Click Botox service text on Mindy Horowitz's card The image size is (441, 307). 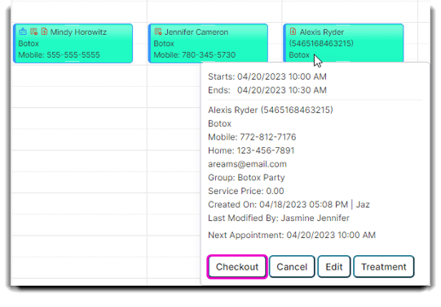[28, 43]
